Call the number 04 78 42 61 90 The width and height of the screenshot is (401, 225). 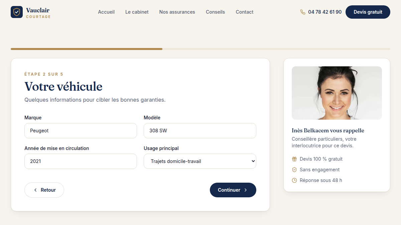(x=325, y=12)
